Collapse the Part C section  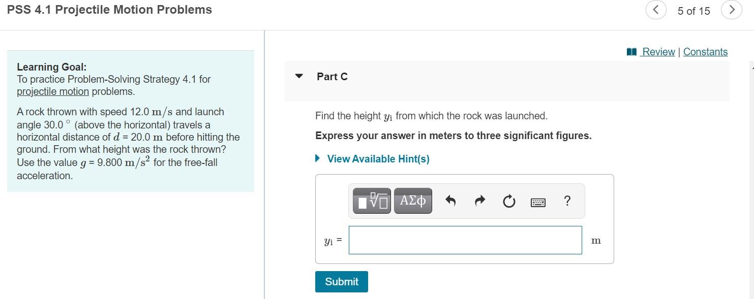(x=299, y=76)
